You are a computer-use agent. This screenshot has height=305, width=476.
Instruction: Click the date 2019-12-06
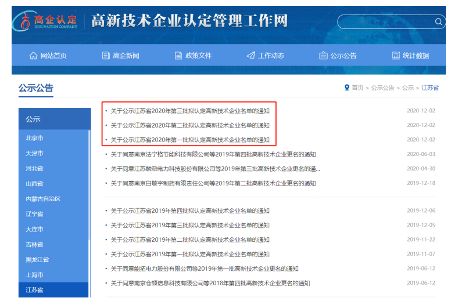point(421,210)
